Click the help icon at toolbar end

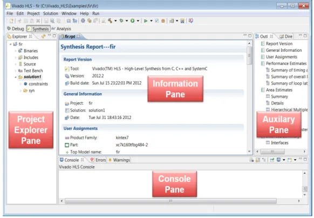[x=190, y=21]
